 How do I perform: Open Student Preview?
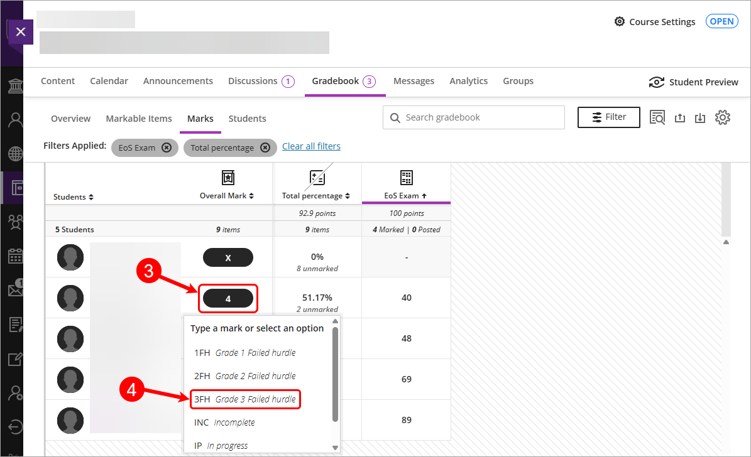coord(693,82)
